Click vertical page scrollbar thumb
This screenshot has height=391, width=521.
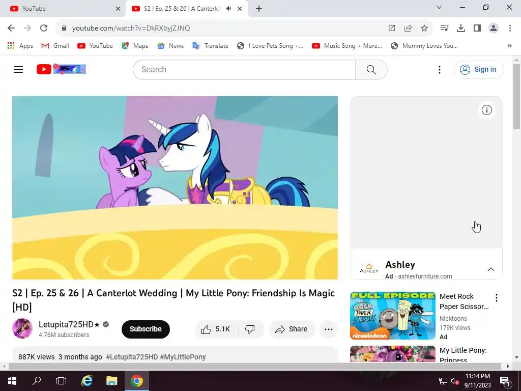pos(516,96)
